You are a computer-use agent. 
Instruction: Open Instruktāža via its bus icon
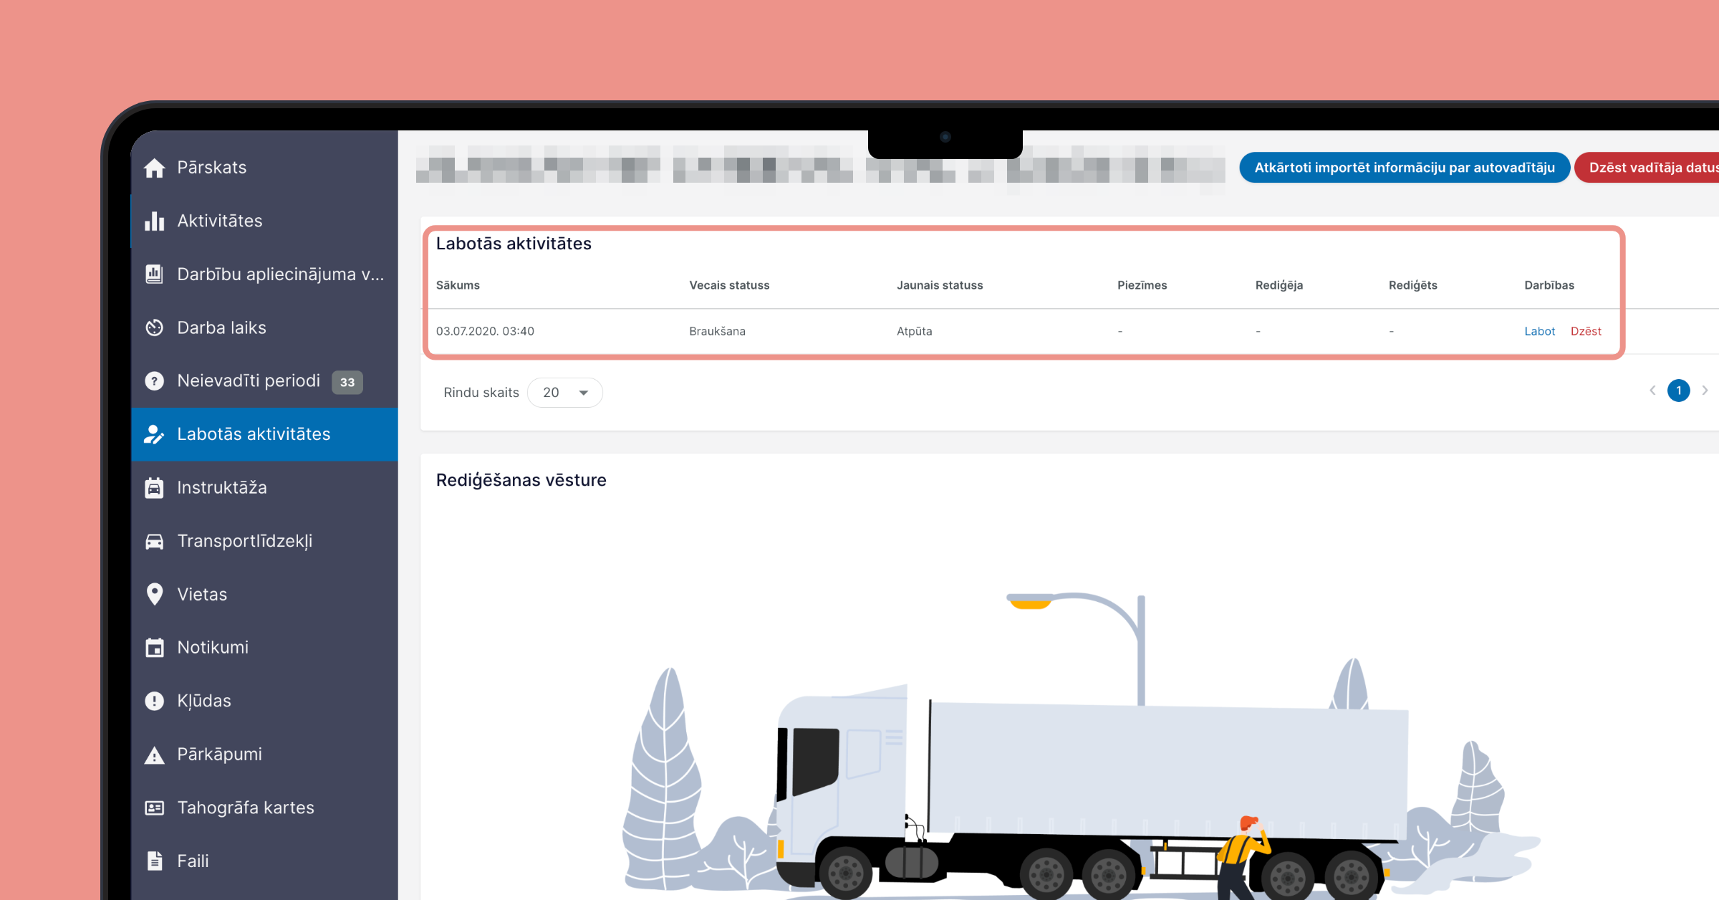click(154, 487)
